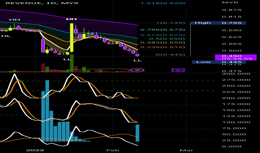This screenshot has height=153, width=260.
Task: Select the Mar time axis label
Action: point(187,150)
